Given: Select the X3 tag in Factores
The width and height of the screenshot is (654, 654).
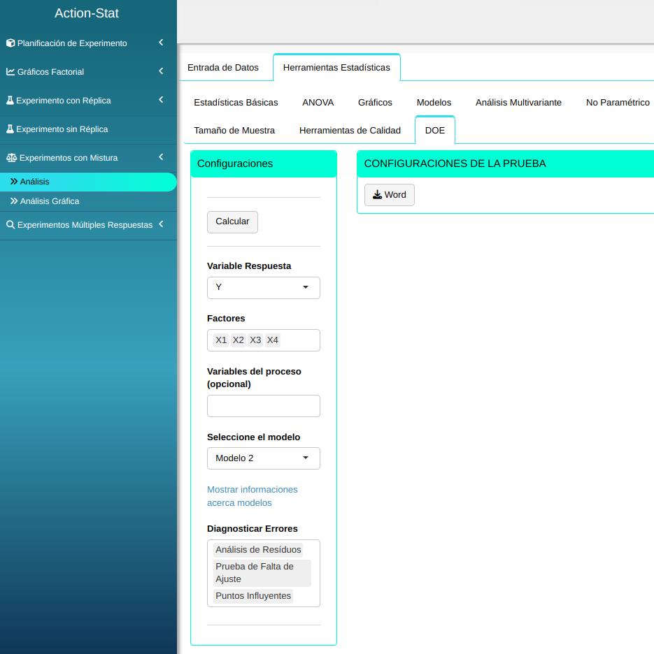Looking at the screenshot, I should (255, 340).
